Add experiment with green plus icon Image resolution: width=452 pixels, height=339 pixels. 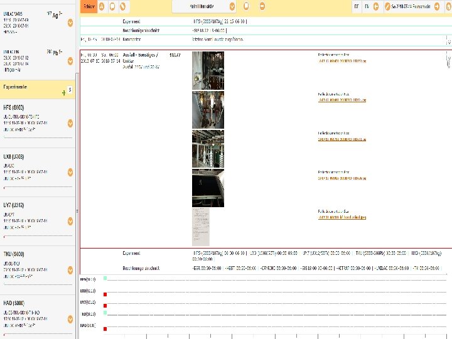point(63,93)
